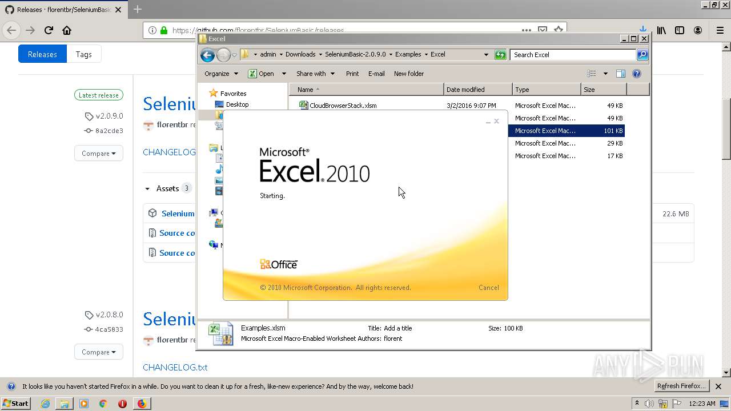The width and height of the screenshot is (731, 411).
Task: Expand Open button dropdown arrow
Action: coord(284,74)
